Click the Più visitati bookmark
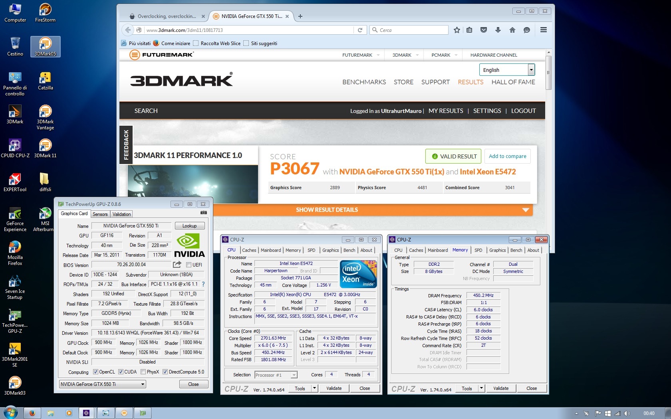Viewport: 671px width, 419px height. 136,43
